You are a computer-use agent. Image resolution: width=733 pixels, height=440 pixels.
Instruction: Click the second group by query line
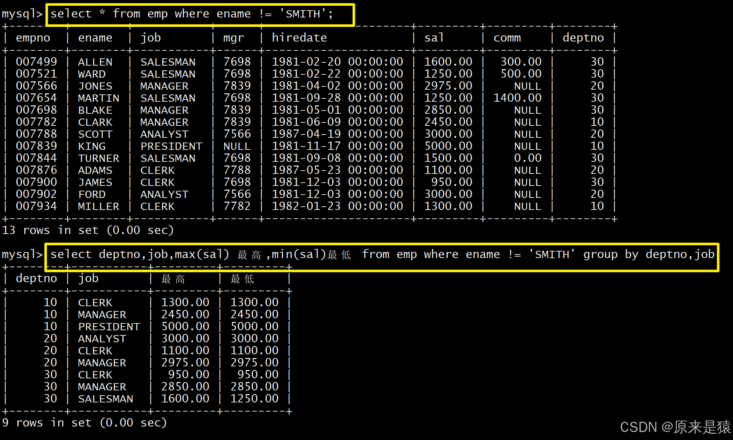pyautogui.click(x=382, y=254)
